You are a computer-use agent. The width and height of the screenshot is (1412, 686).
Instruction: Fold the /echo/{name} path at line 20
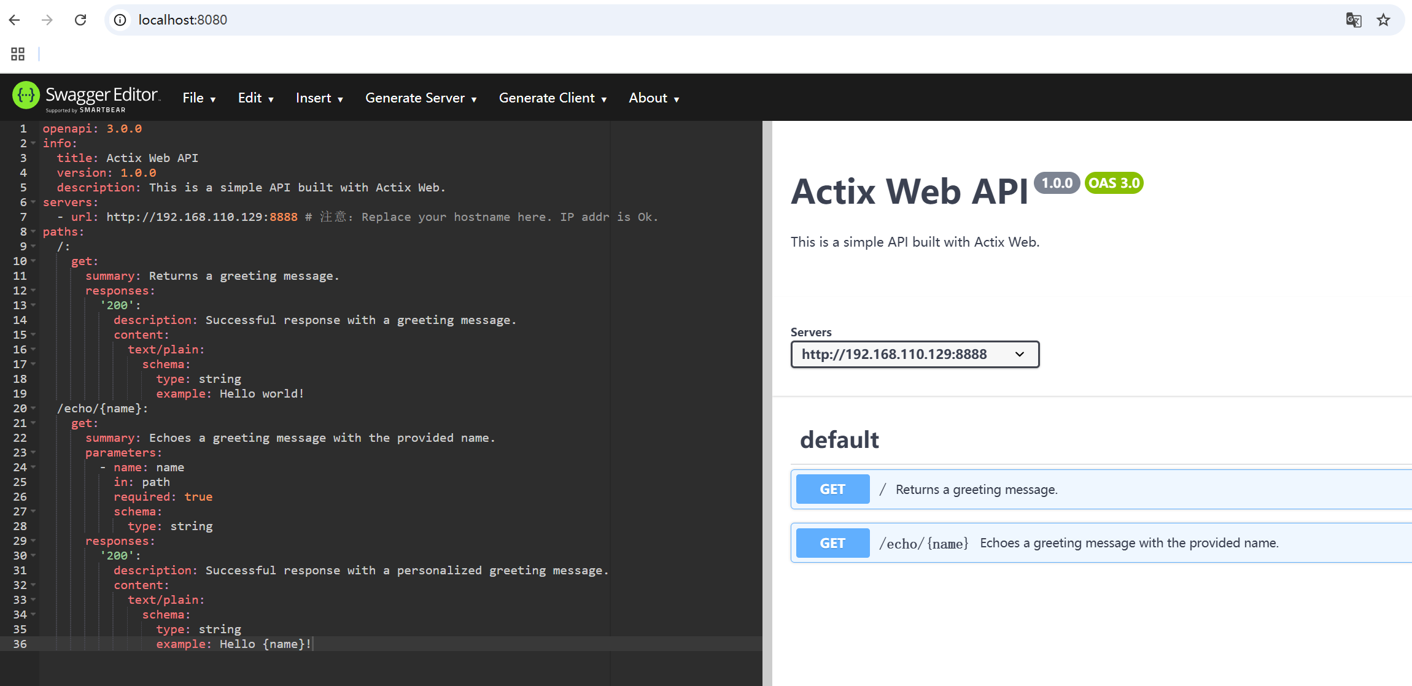pyautogui.click(x=33, y=409)
